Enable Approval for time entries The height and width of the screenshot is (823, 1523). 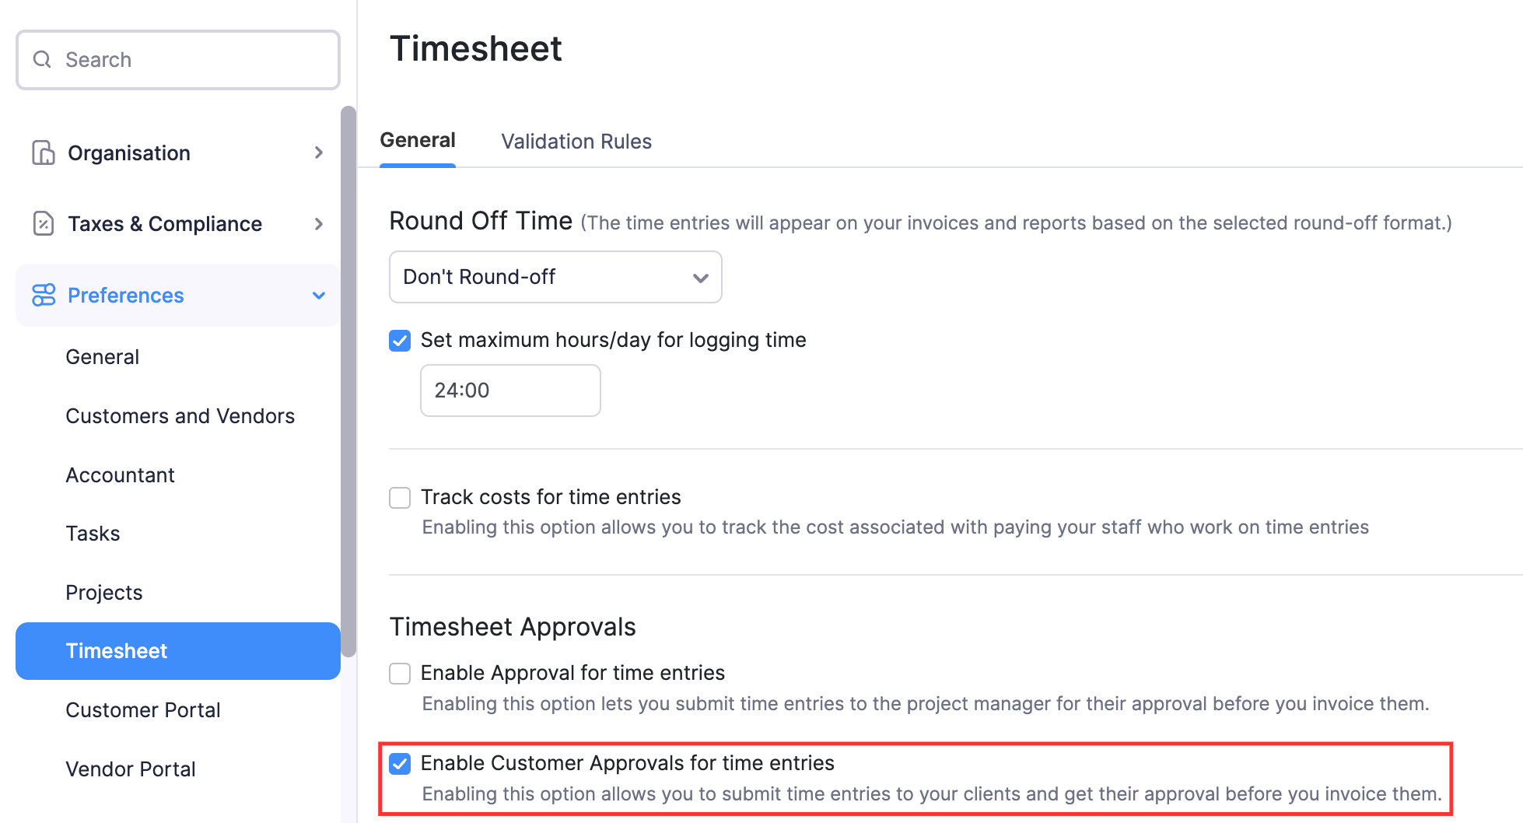399,673
